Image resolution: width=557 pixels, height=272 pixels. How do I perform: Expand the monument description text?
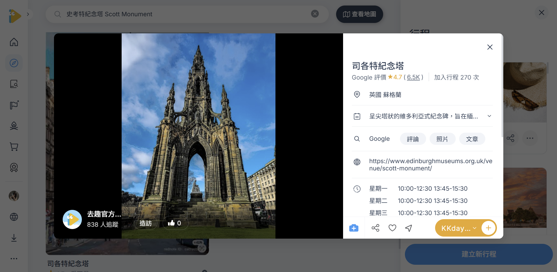pyautogui.click(x=489, y=116)
